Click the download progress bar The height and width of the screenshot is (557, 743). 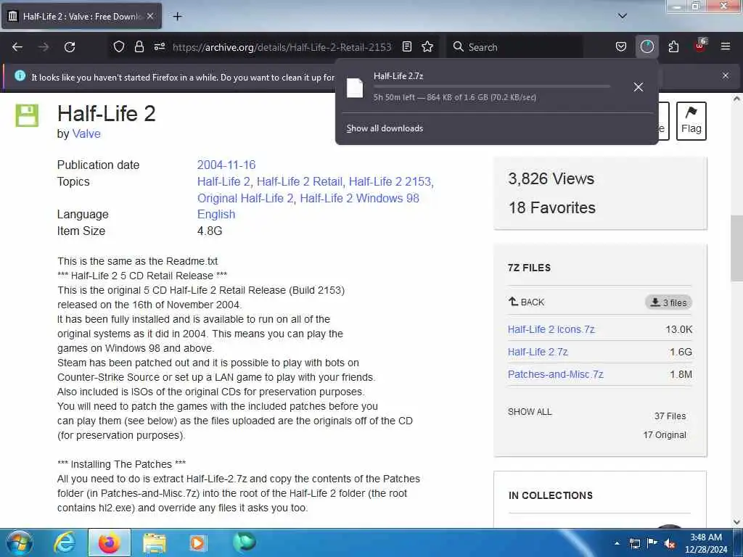(492, 87)
